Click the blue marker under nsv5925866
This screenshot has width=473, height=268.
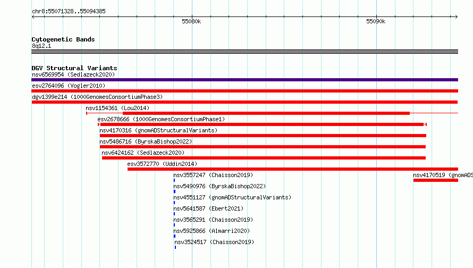click(x=174, y=236)
